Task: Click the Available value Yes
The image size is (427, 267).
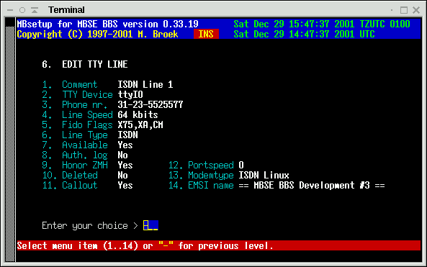Action: point(125,145)
